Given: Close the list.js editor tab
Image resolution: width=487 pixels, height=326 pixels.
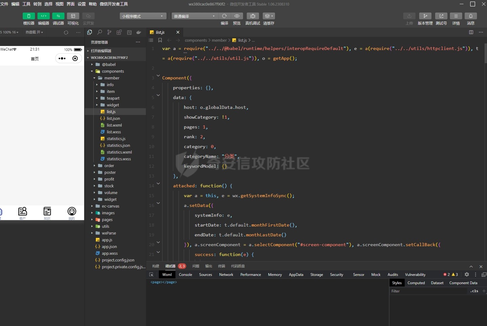Looking at the screenshot, I should pos(178,32).
